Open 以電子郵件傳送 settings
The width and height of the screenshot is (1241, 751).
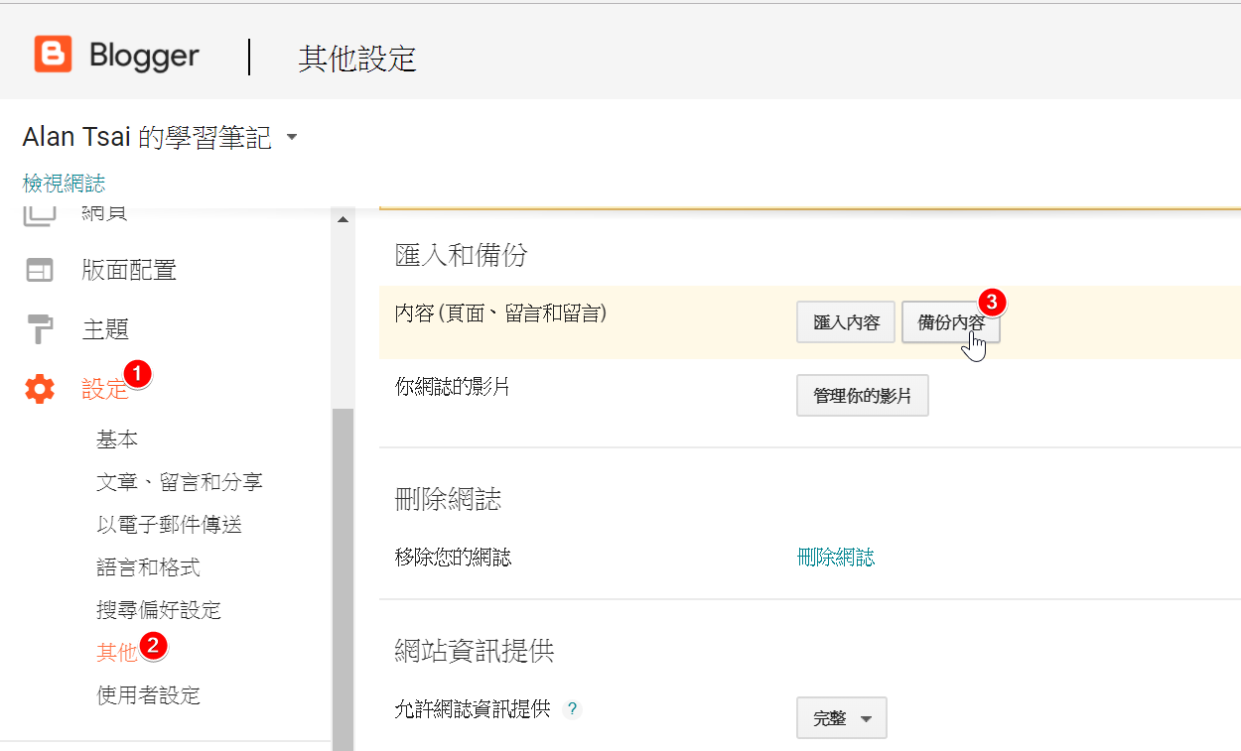(x=169, y=525)
